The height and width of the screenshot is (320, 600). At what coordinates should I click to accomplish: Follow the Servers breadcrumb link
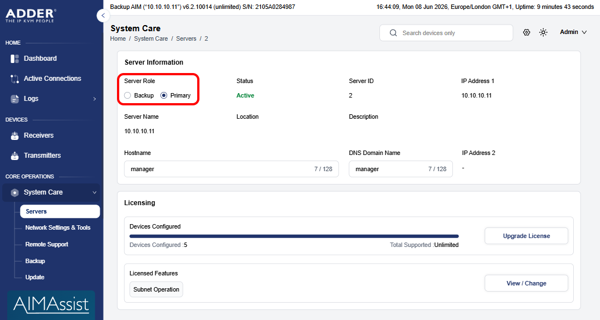[186, 38]
